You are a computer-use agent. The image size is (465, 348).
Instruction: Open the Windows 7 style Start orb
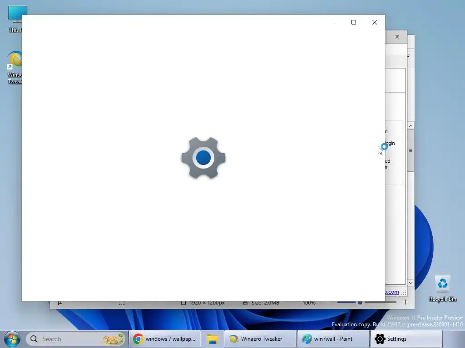pyautogui.click(x=12, y=339)
